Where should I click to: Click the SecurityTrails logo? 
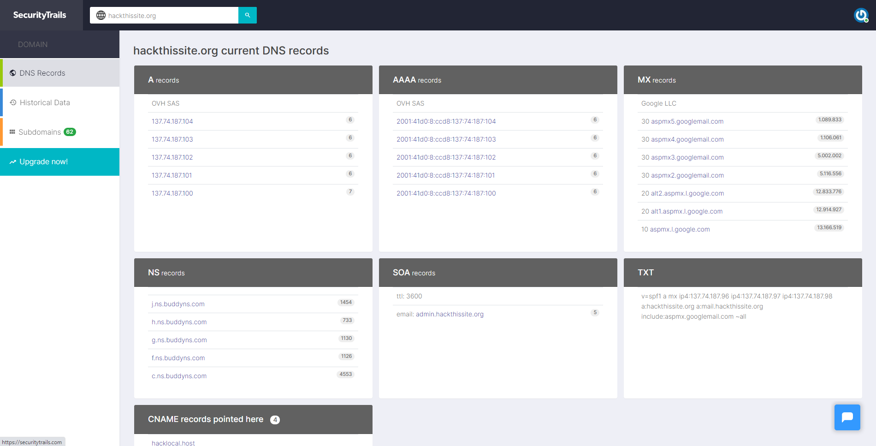pyautogui.click(x=40, y=15)
